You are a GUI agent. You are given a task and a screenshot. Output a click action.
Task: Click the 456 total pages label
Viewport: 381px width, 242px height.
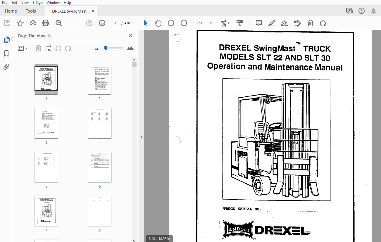pos(127,23)
